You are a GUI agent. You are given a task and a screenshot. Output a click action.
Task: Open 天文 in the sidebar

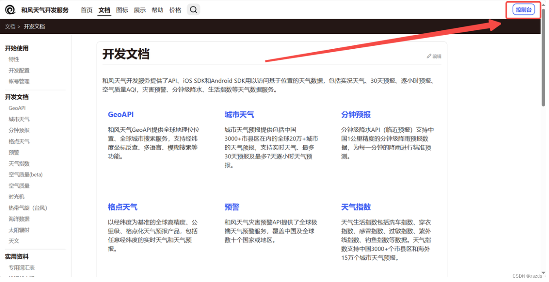[x=14, y=241]
